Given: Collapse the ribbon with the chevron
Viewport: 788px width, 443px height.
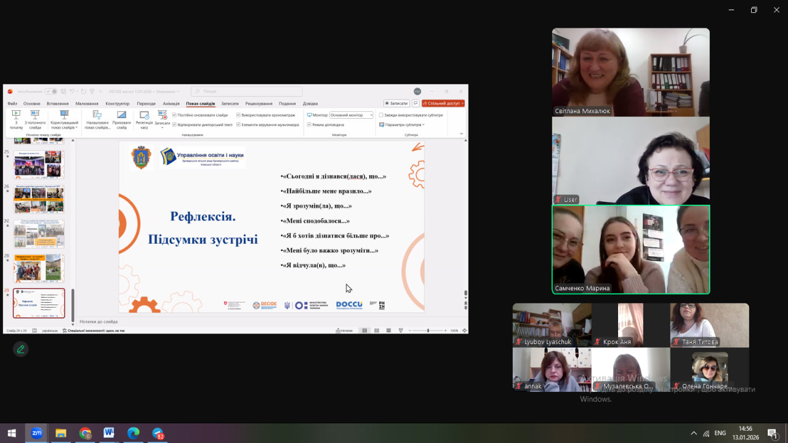Looking at the screenshot, I should pos(462,134).
